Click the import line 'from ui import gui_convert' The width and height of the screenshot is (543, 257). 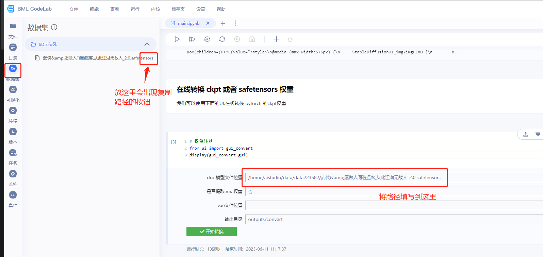click(x=221, y=148)
